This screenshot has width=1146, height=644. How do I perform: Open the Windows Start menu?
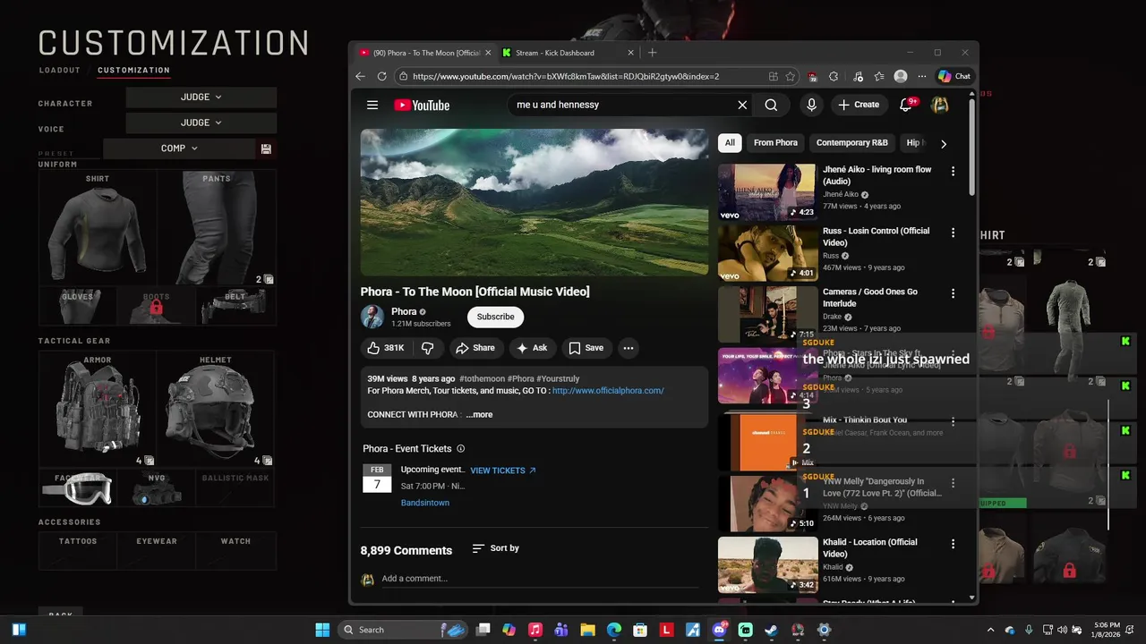[x=322, y=630]
